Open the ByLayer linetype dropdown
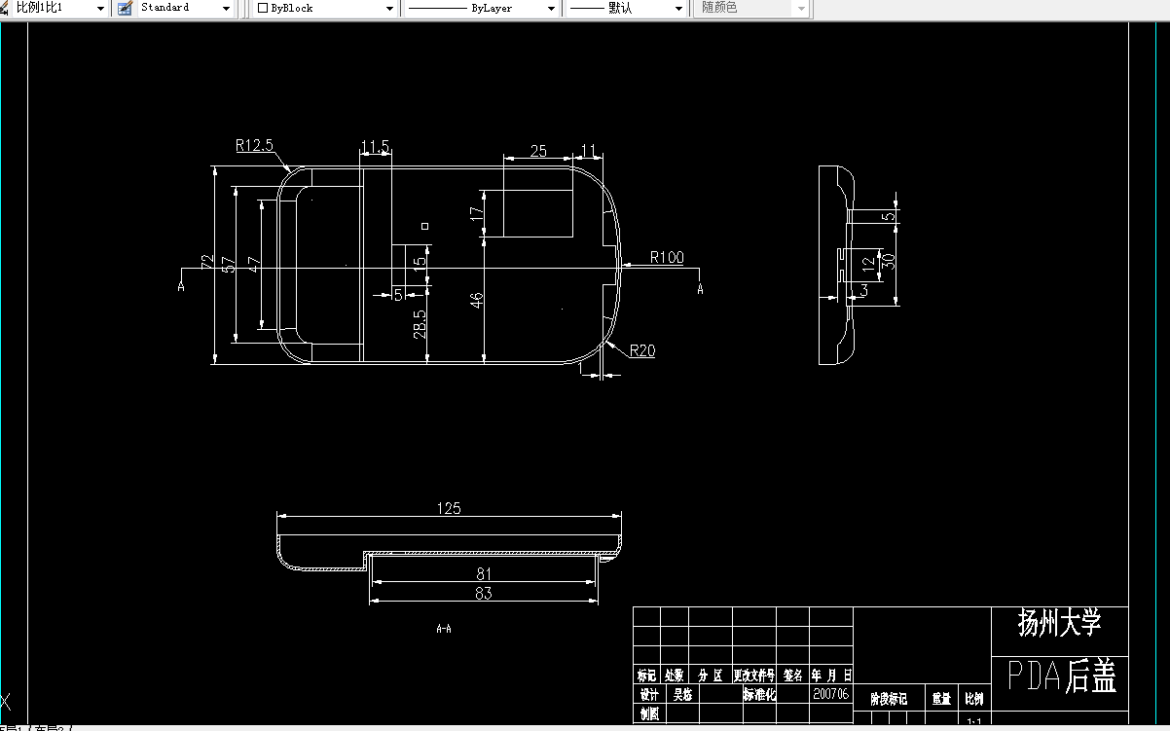This screenshot has width=1170, height=731. pos(552,8)
